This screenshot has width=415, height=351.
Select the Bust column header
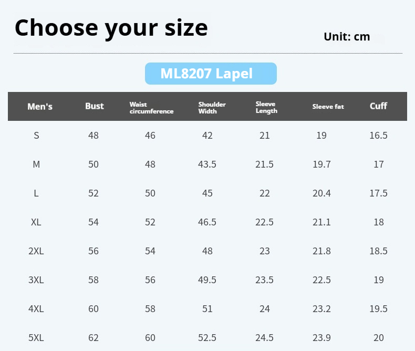[95, 106]
